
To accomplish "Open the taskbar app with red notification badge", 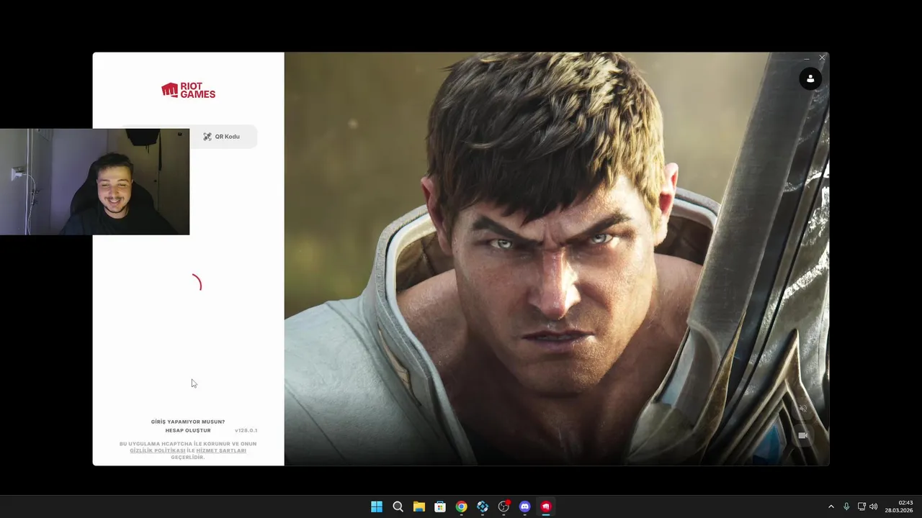I will (x=503, y=506).
